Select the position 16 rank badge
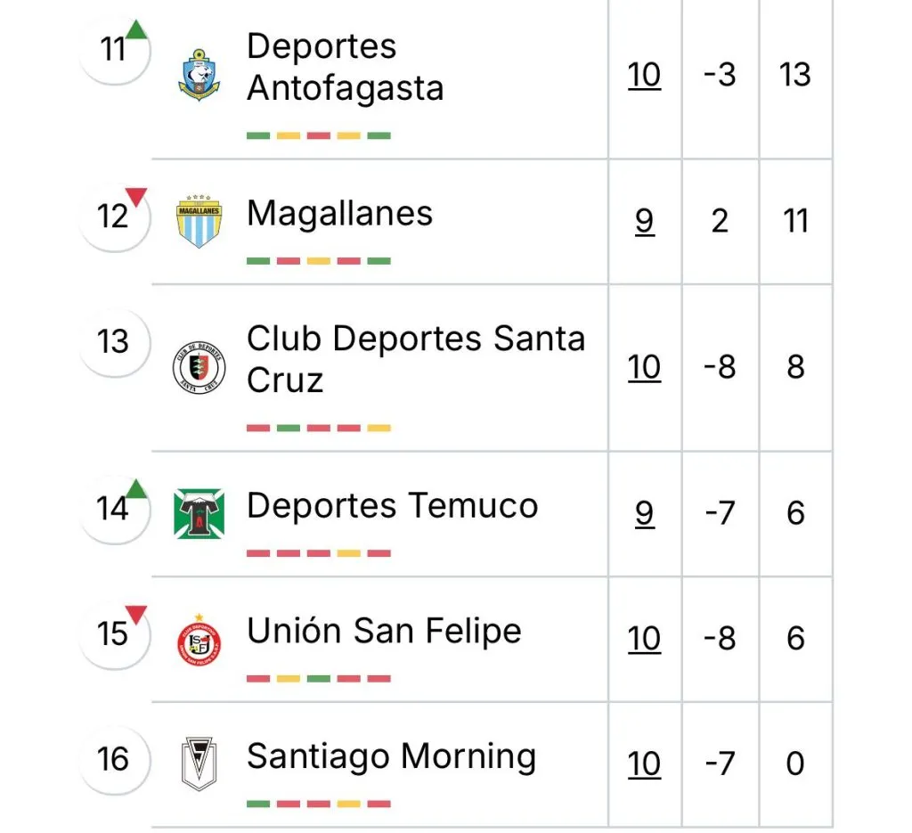 pyautogui.click(x=113, y=759)
